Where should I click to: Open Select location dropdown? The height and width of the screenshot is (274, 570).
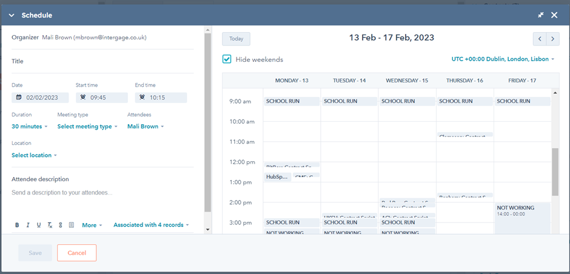pos(34,155)
